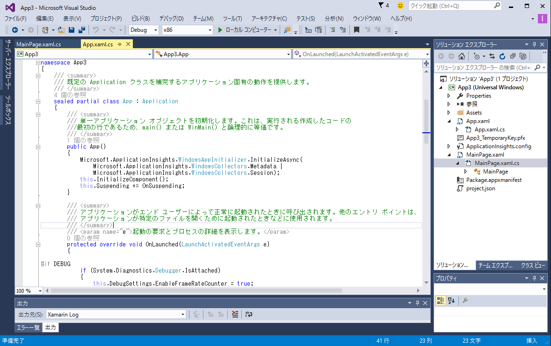The image size is (551, 346).
Task: Switch to the MainPage.xaml.cs editor tab
Action: [38, 44]
